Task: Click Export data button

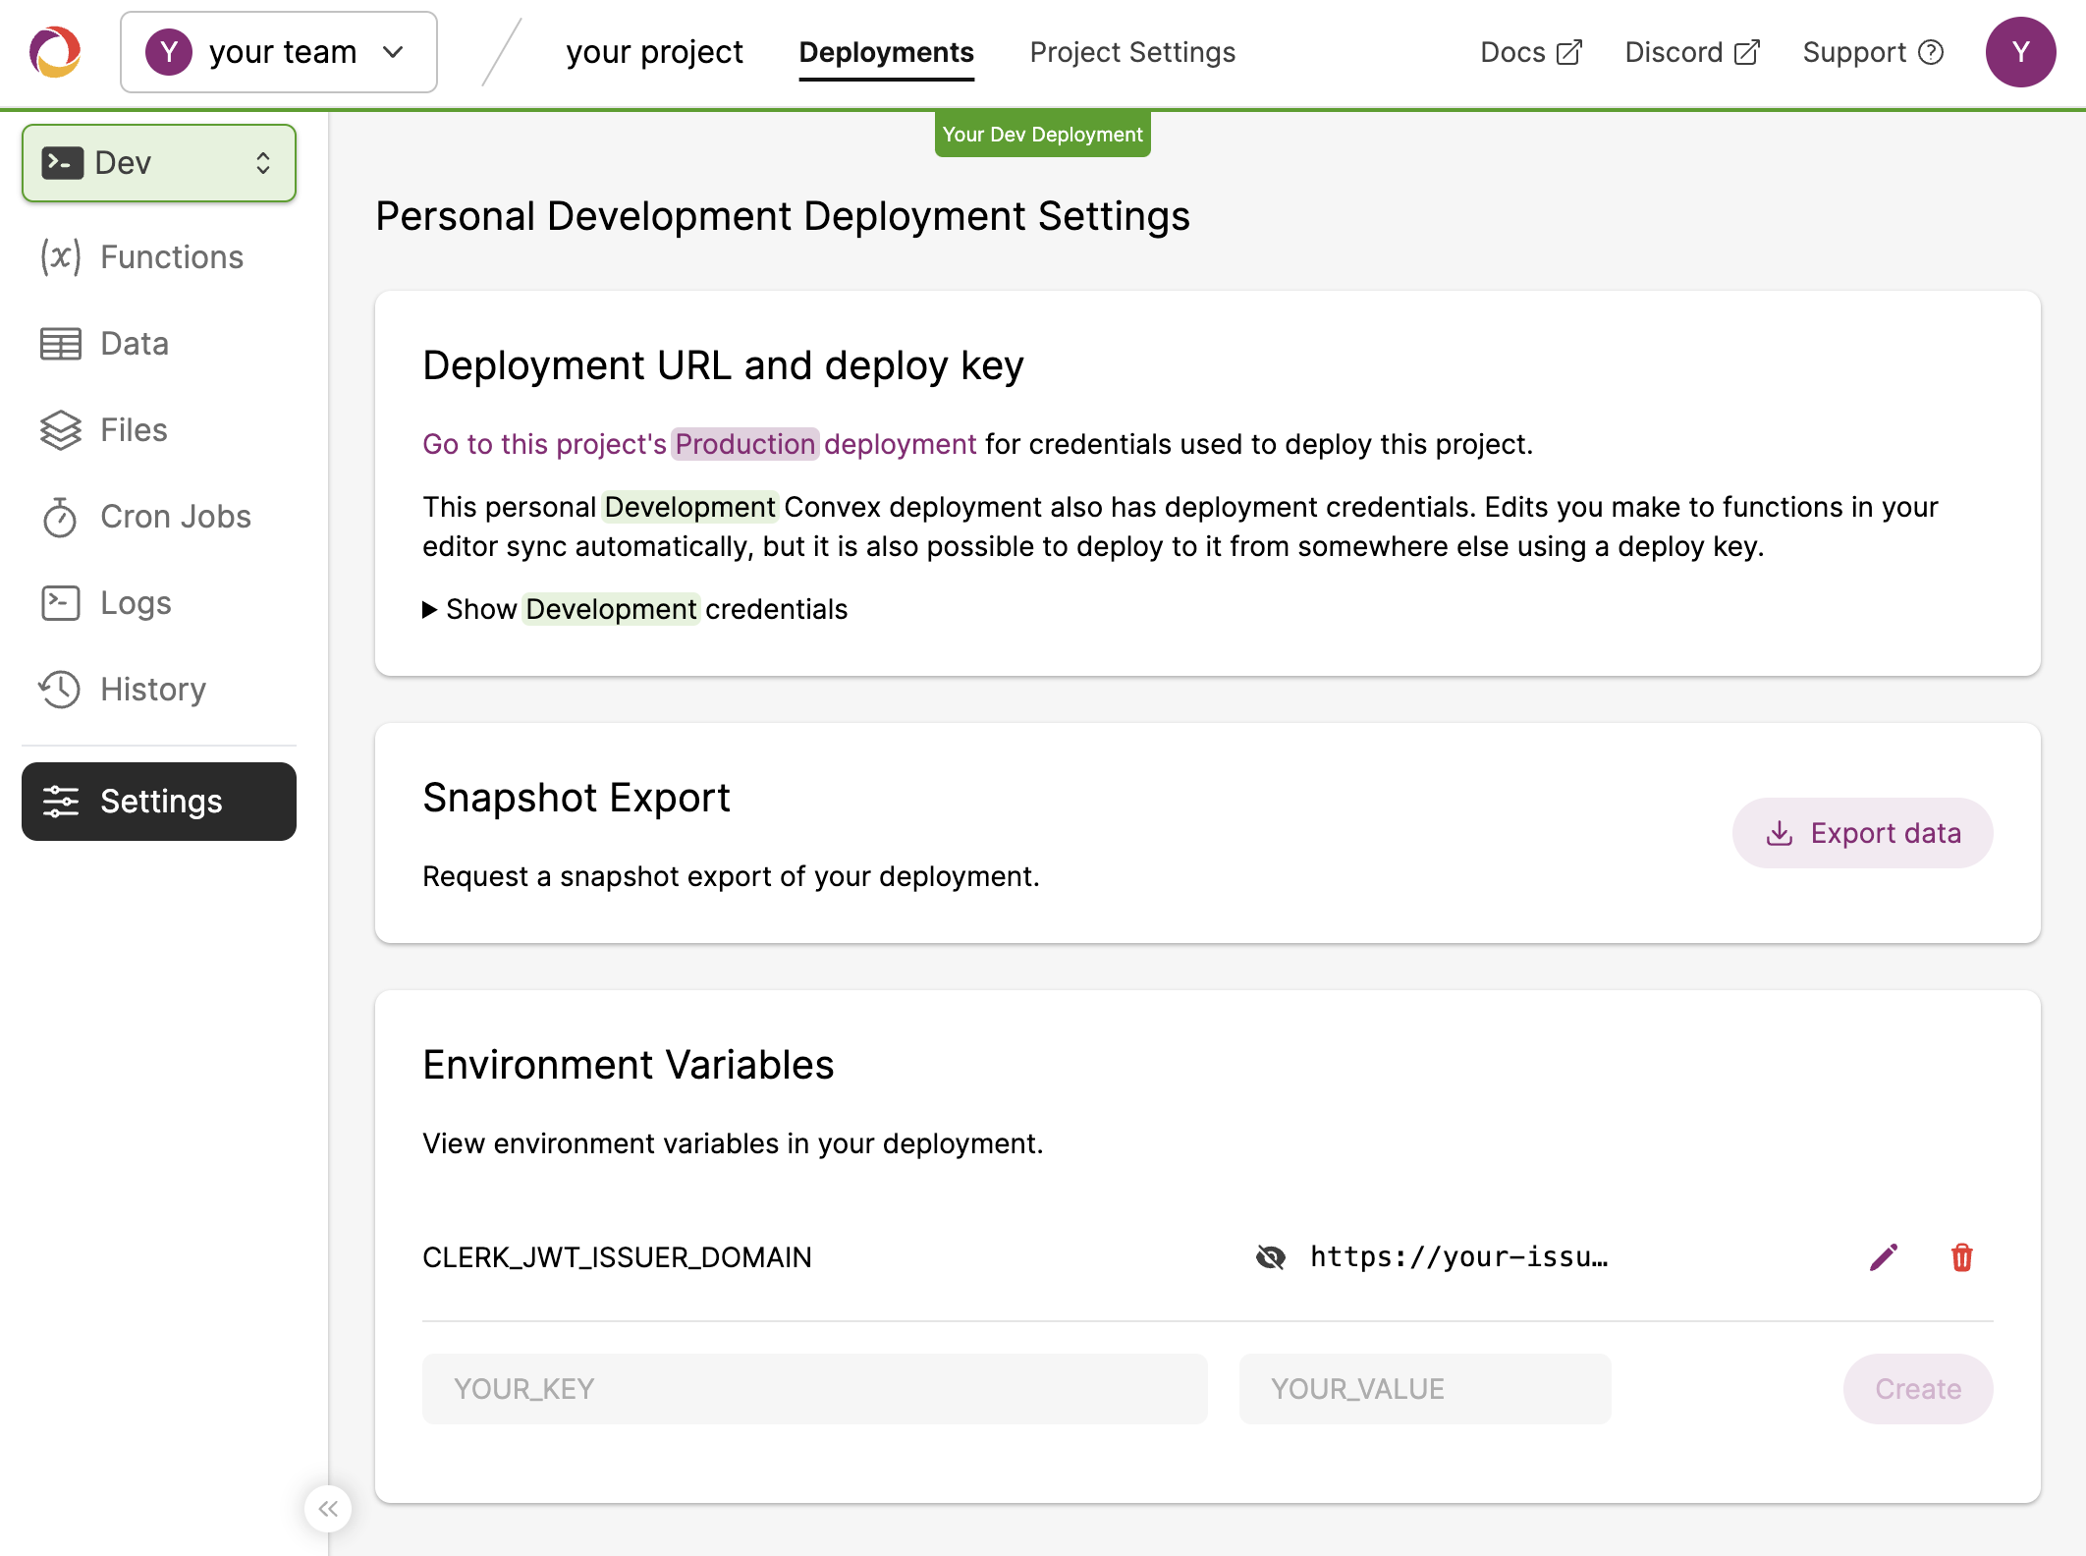Action: tap(1862, 834)
